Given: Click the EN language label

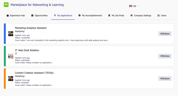Looking at the screenshot, I should click(135, 6).
